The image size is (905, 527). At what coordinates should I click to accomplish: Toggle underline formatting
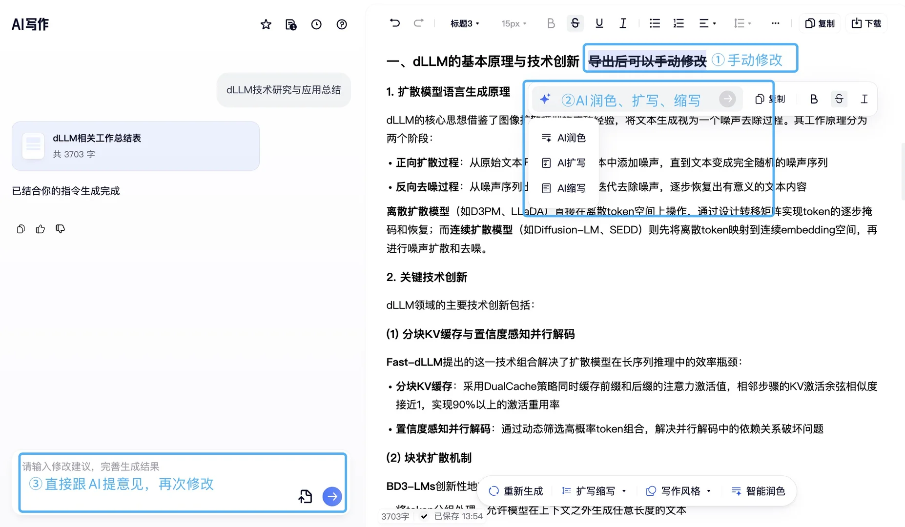(599, 23)
